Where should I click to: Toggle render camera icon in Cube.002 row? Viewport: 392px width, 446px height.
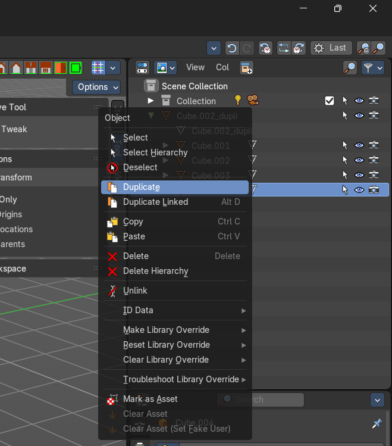tap(374, 160)
